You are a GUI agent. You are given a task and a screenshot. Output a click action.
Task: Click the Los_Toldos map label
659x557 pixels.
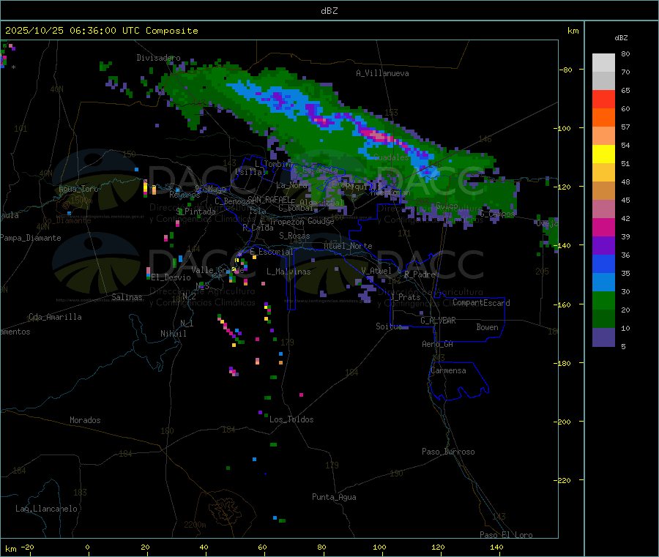pos(291,419)
